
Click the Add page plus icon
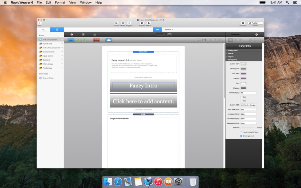click(40, 23)
